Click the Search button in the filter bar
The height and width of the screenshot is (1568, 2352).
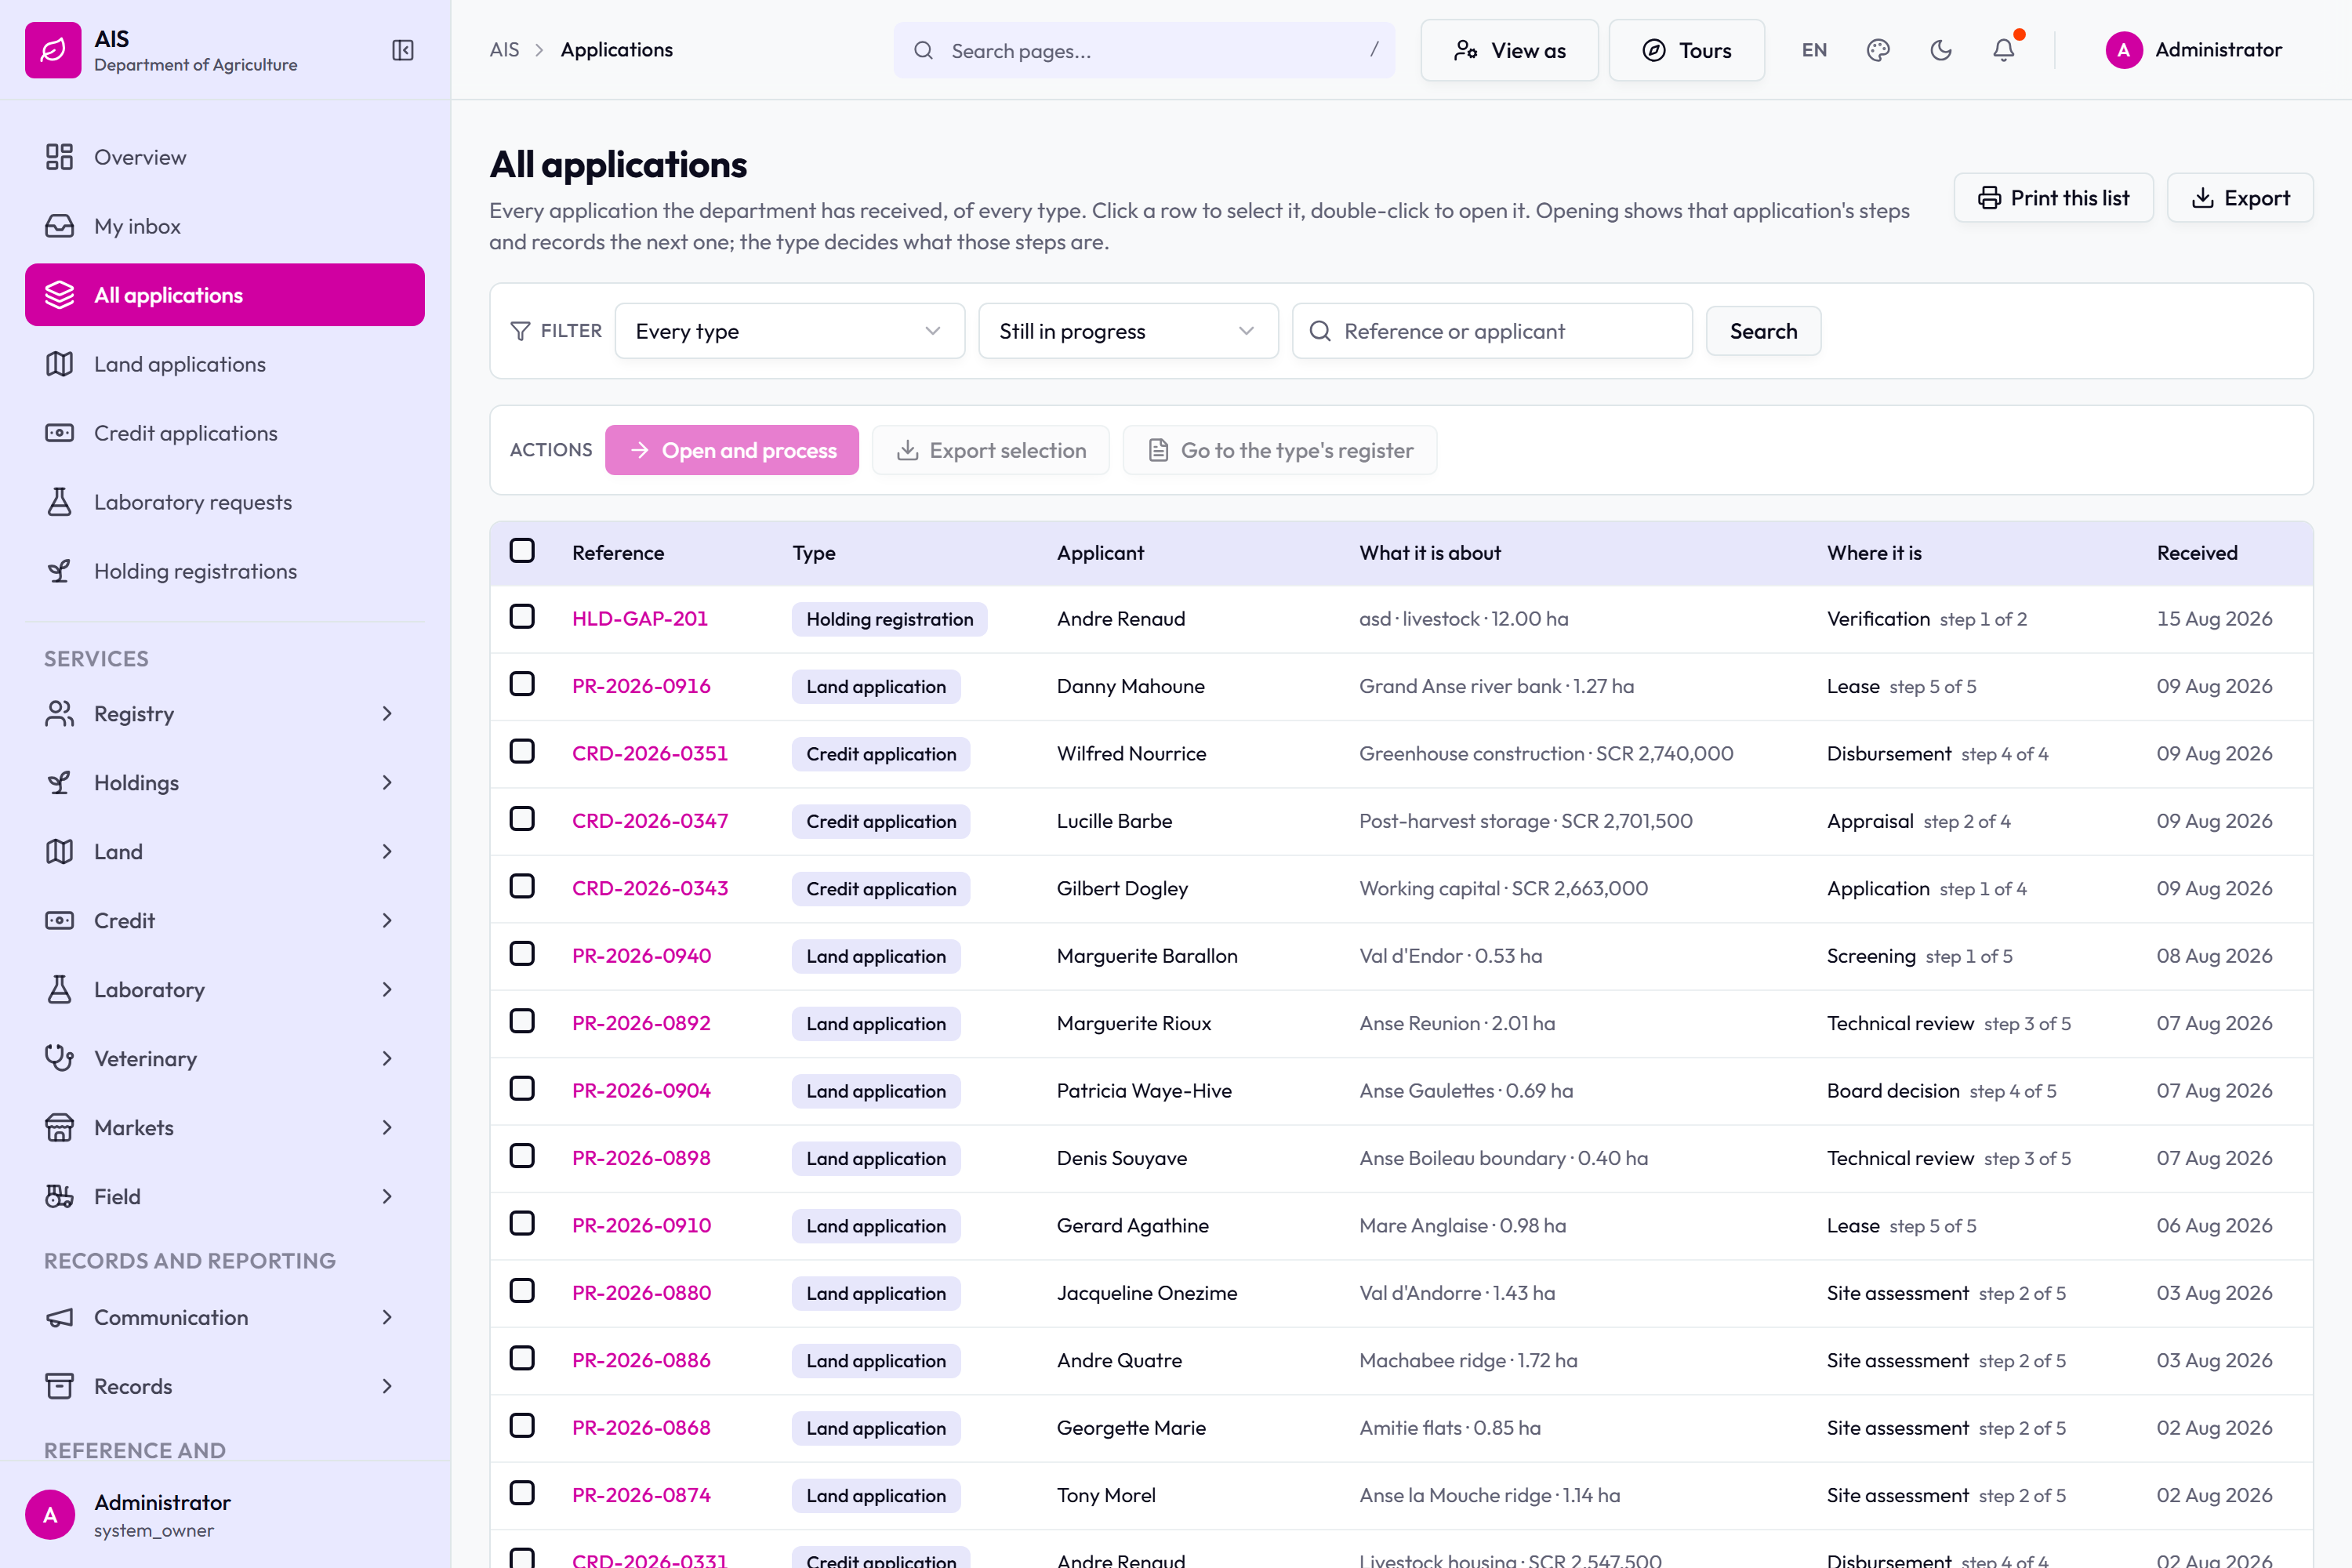(1763, 331)
